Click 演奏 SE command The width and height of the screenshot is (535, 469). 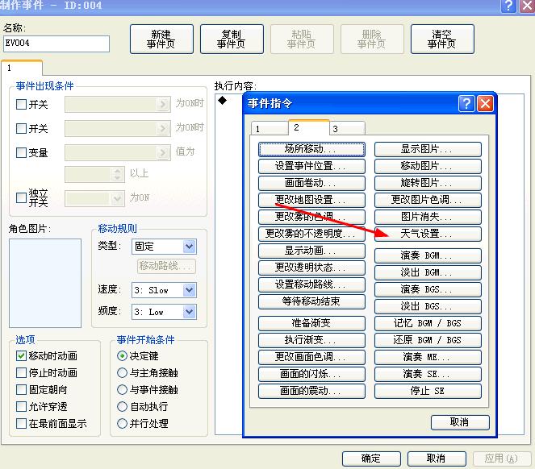click(428, 374)
